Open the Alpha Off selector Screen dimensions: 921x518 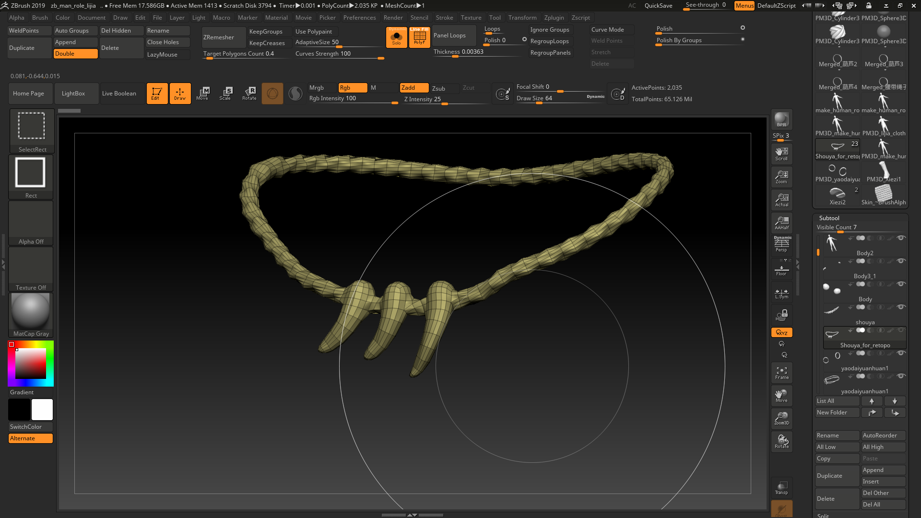tap(31, 223)
